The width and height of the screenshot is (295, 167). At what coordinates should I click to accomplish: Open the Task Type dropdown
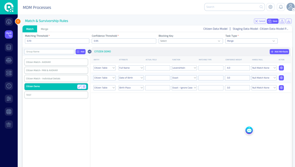point(251,41)
